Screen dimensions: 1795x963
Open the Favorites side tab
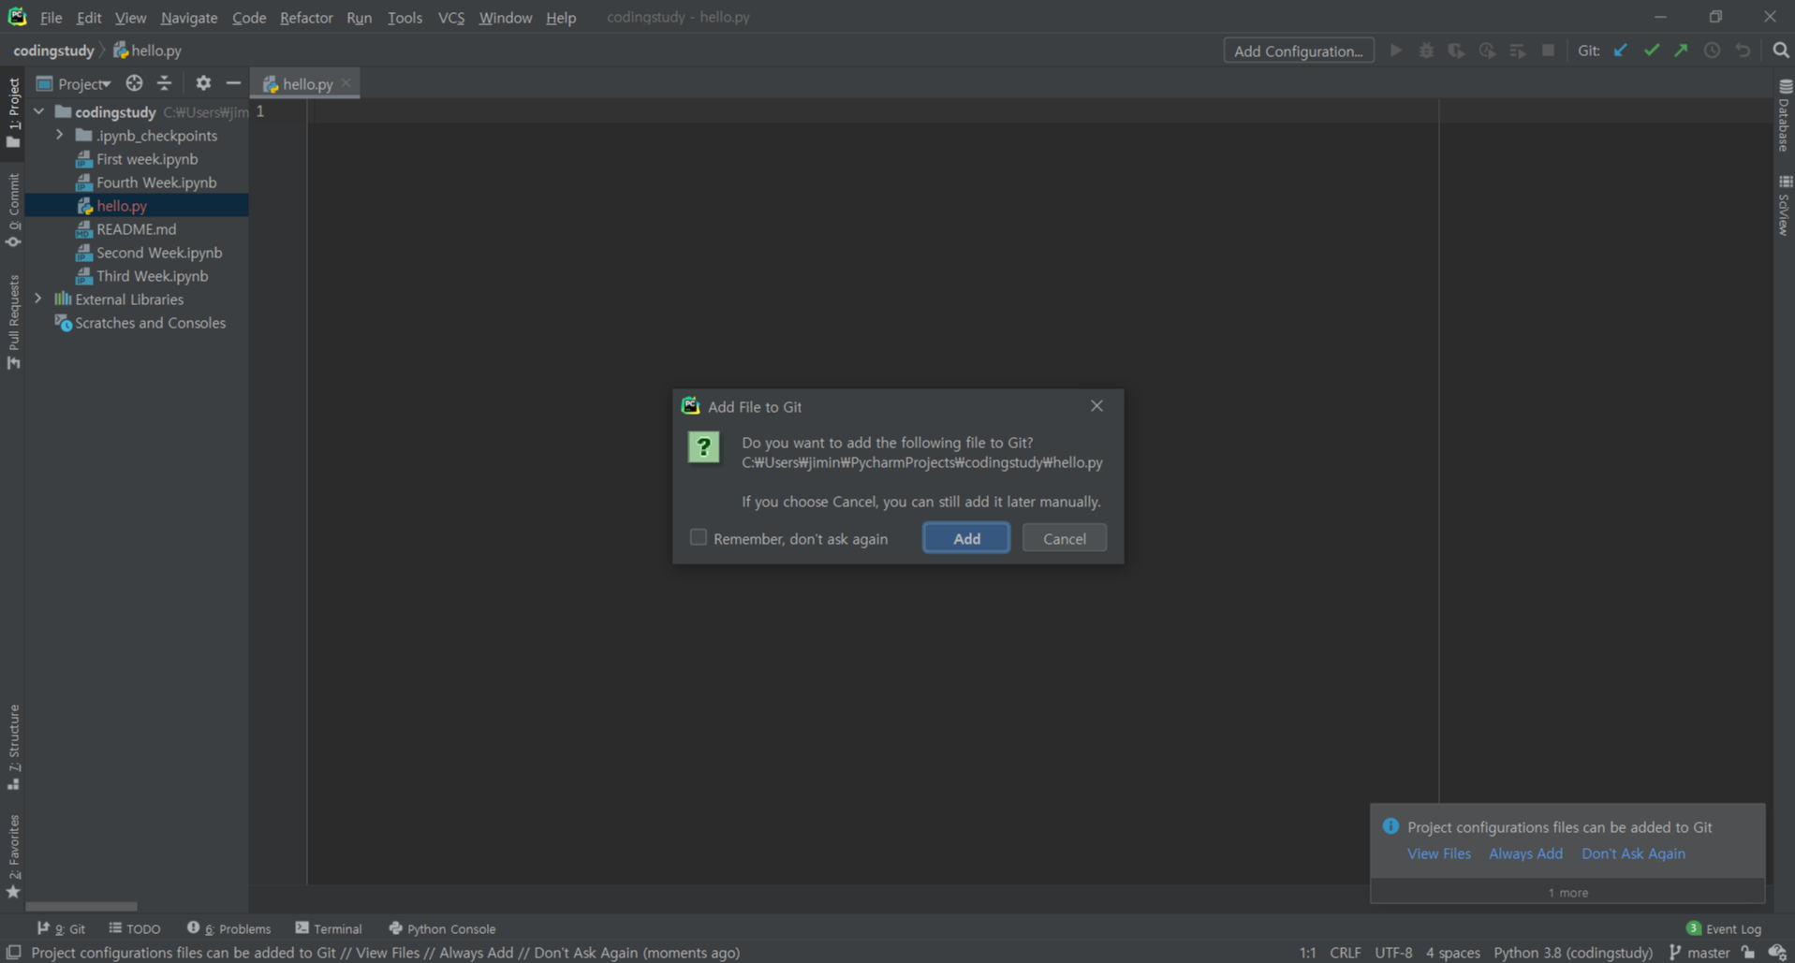pos(13,856)
